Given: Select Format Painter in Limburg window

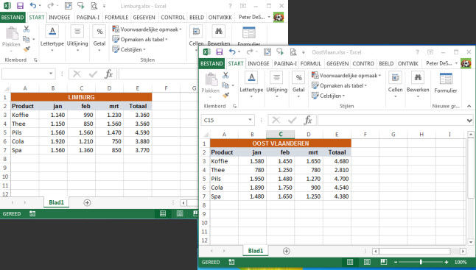Looking at the screenshot, I should pyautogui.click(x=27, y=49).
